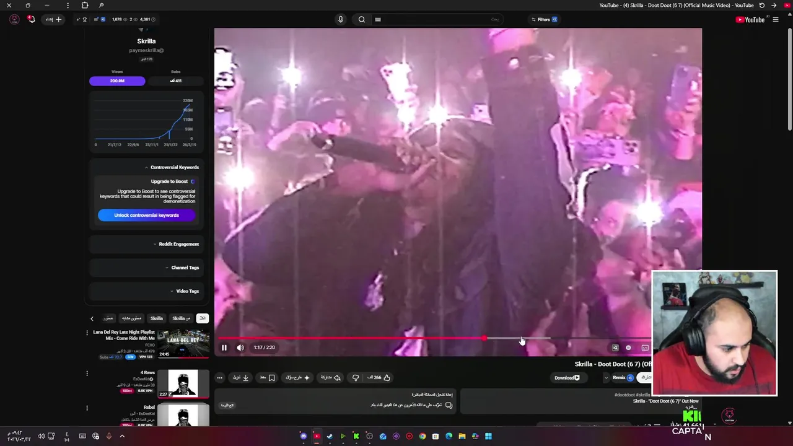Click the share arrow button
This screenshot has height=446, width=793.
click(331, 377)
